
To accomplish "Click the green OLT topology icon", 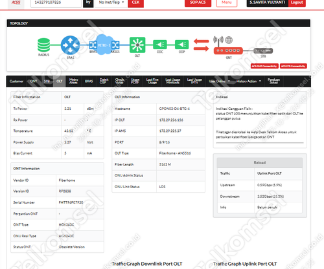I will (x=137, y=45).
